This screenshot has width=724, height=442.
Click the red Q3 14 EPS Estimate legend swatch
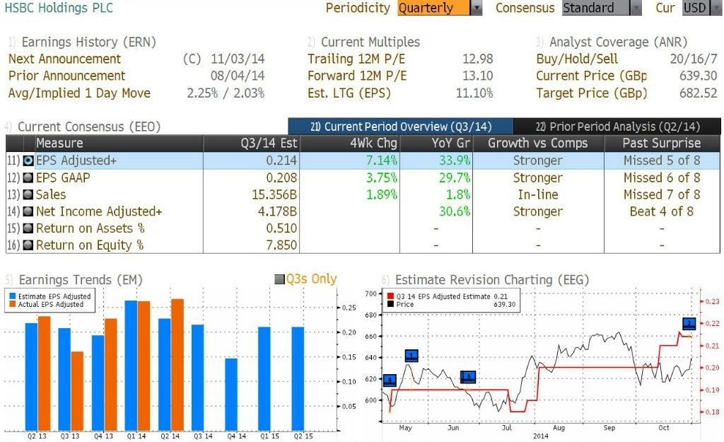click(x=390, y=296)
